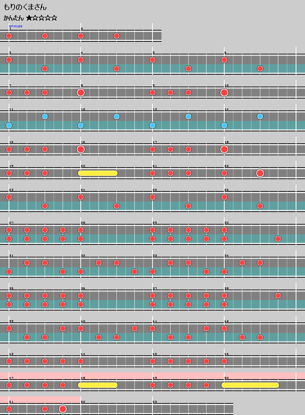The width and height of the screenshot is (305, 415).
Task: Select the measure 2 number marker
Action: pyautogui.click(x=82, y=29)
